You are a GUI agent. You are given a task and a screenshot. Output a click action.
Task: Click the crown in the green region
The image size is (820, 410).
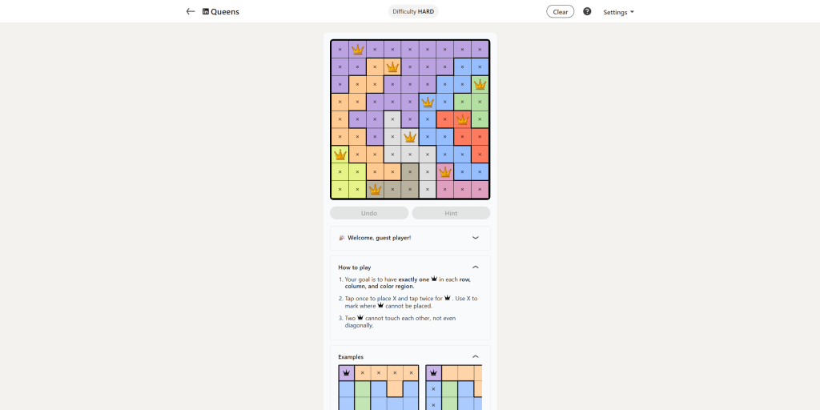click(x=480, y=84)
